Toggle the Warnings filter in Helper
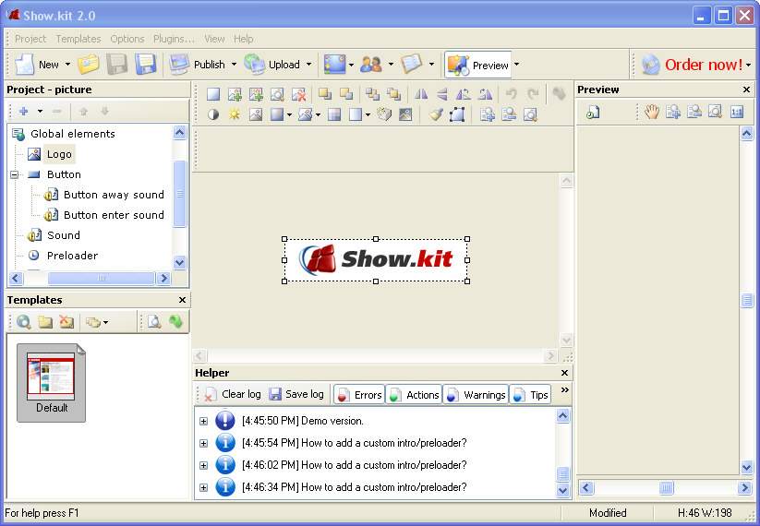 pos(476,395)
